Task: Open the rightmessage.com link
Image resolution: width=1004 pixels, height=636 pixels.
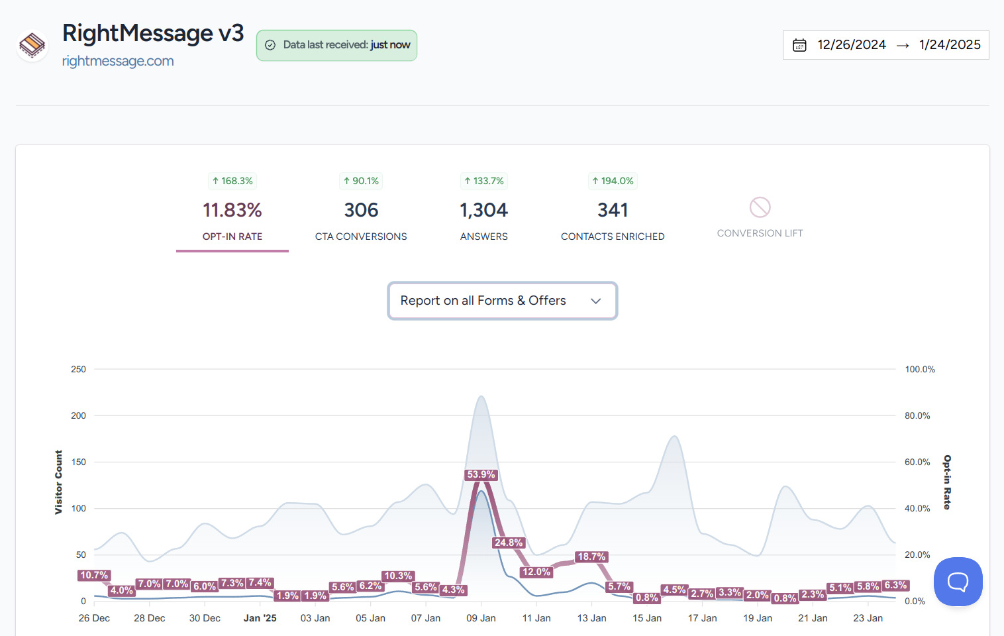Action: [118, 61]
